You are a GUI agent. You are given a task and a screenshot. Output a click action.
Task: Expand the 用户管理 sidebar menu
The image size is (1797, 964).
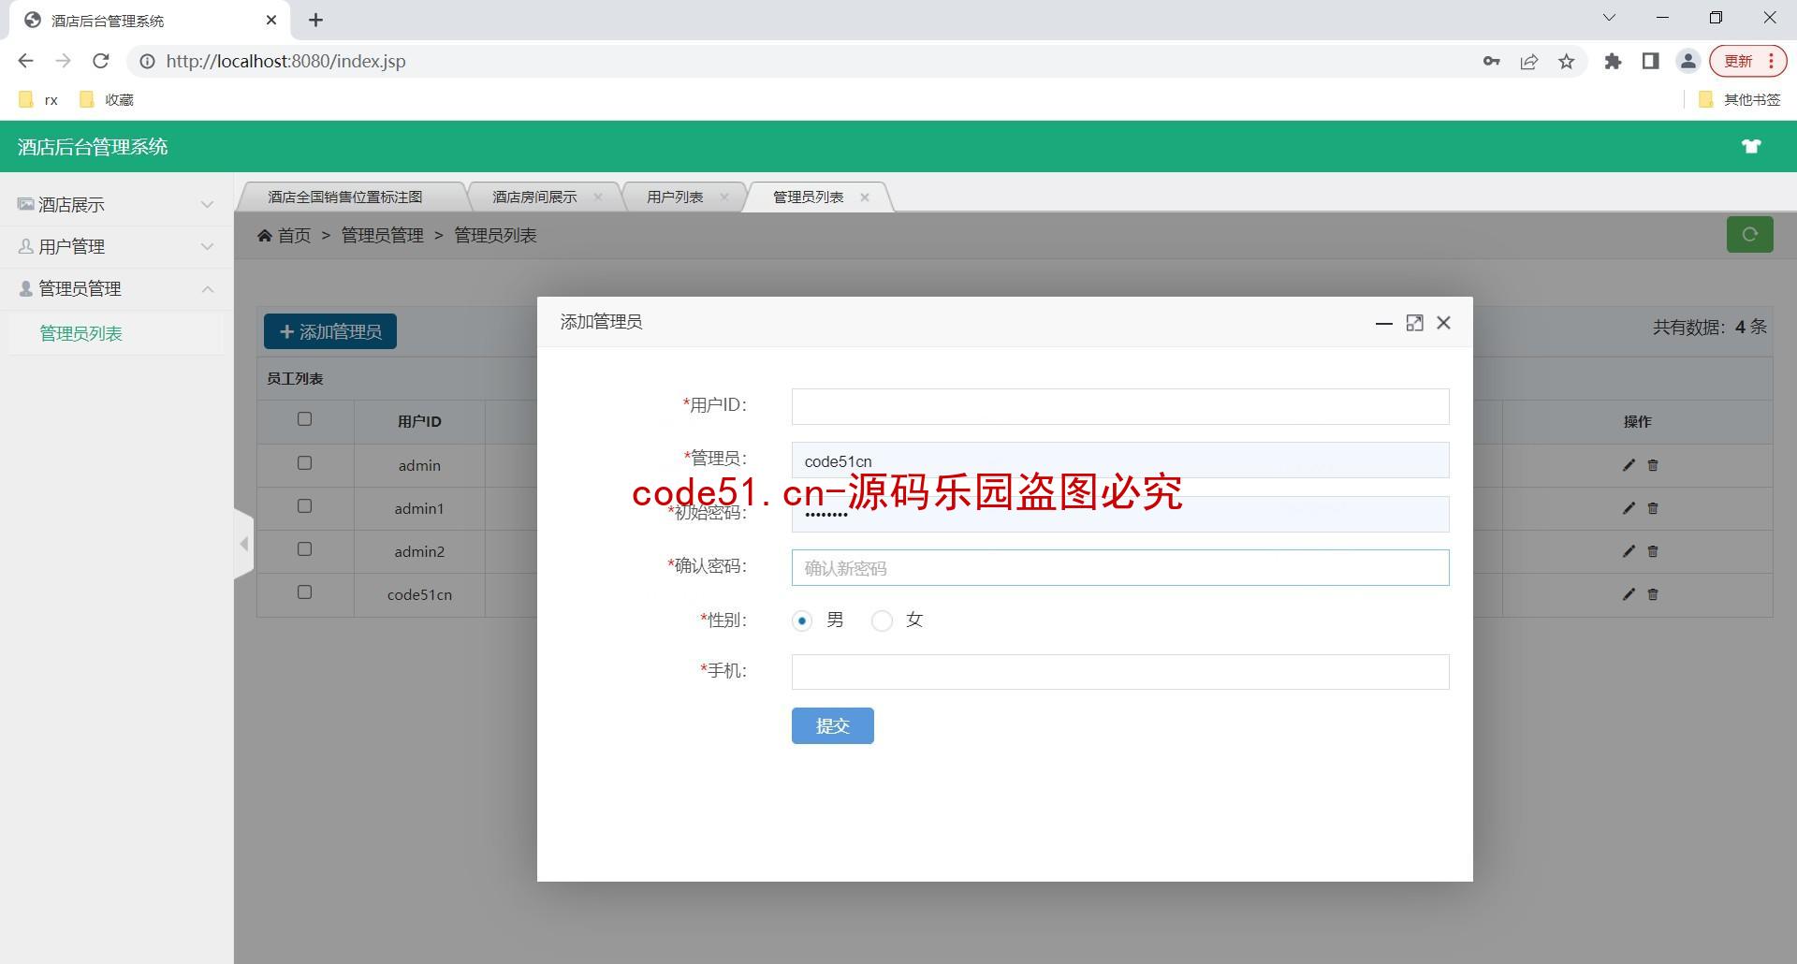click(x=116, y=246)
